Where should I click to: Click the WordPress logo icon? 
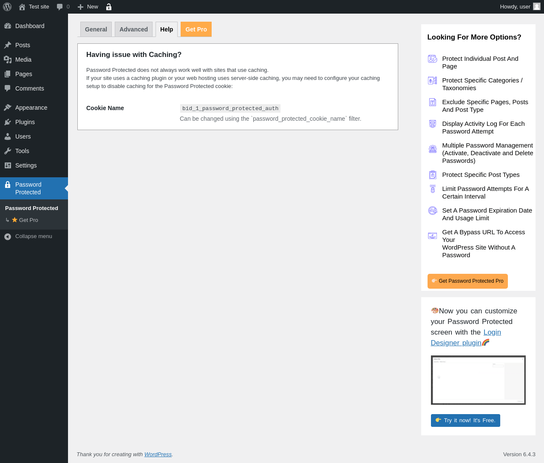click(x=7, y=7)
